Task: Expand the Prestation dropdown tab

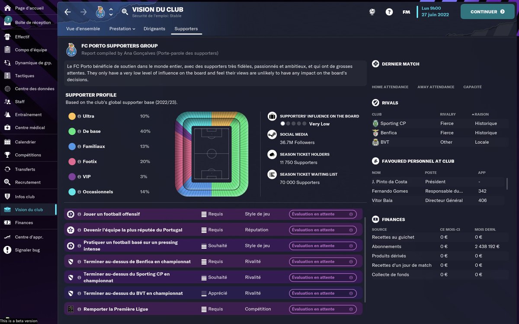Action: click(x=122, y=29)
